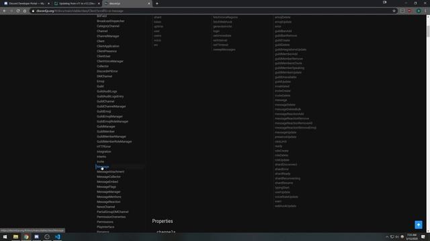Open Permissions in the class list
Screen dimensions: 430x241
coord(105,222)
